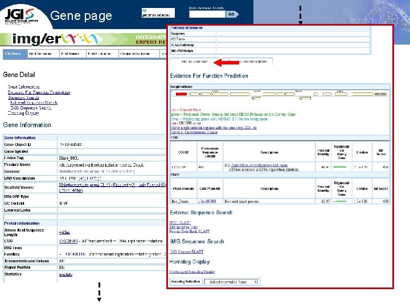The height and width of the screenshot is (308, 410).
Task: Open Show in Chromosome Viewer link
Action: [194, 132]
